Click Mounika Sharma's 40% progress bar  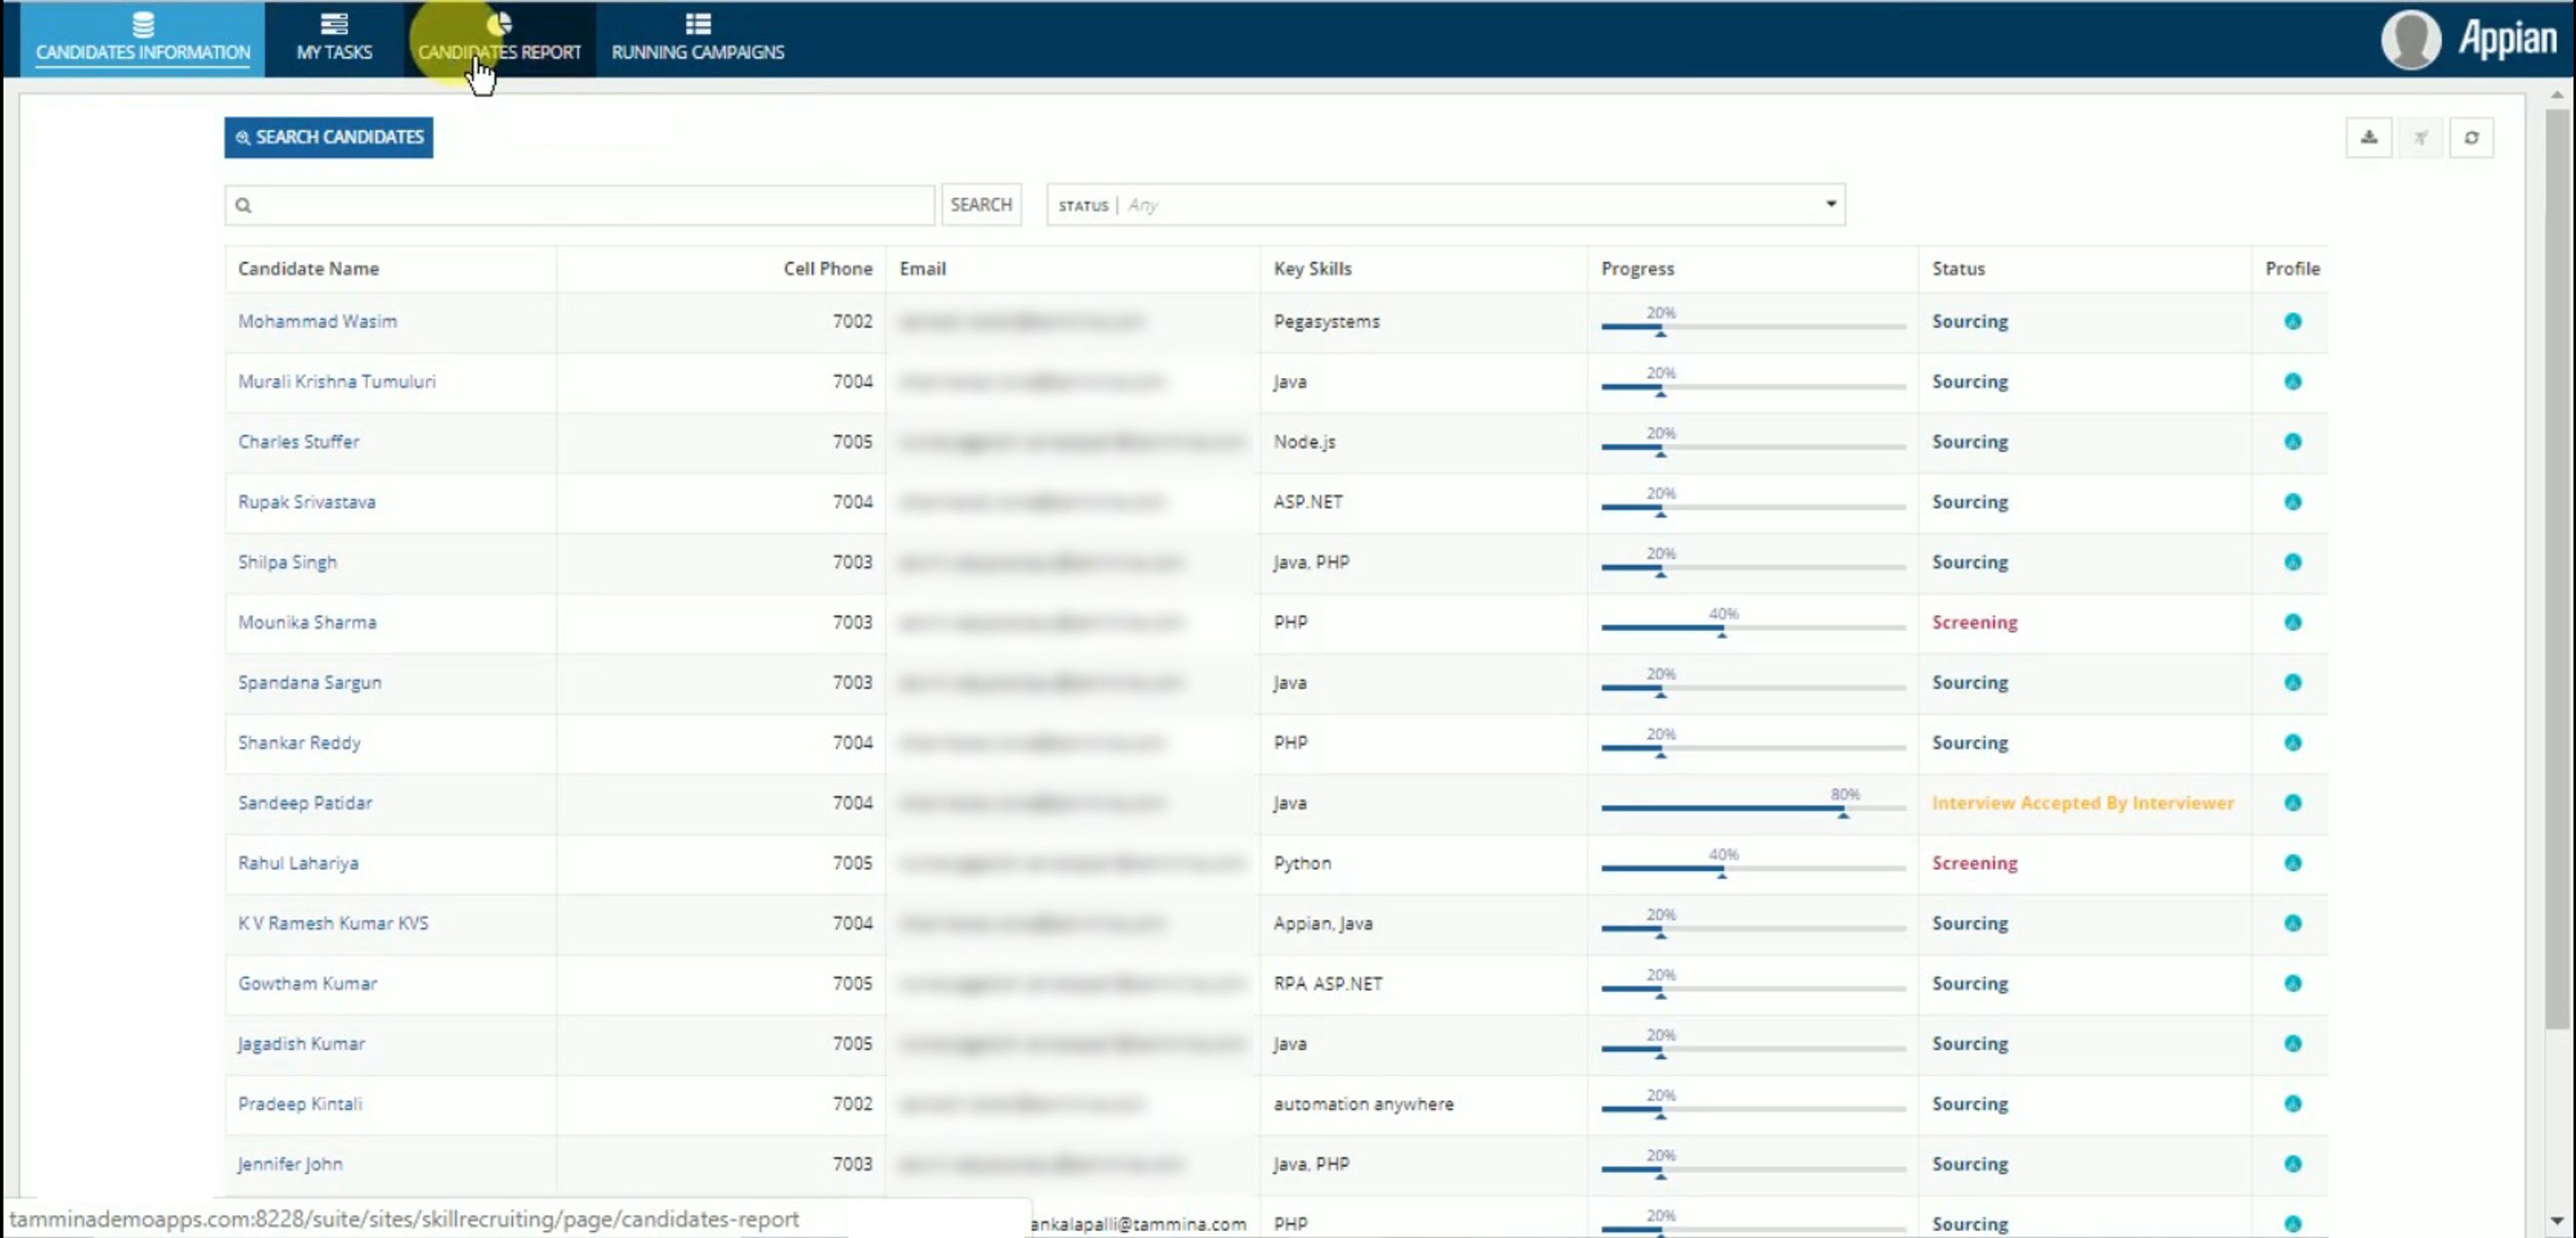tap(1753, 627)
